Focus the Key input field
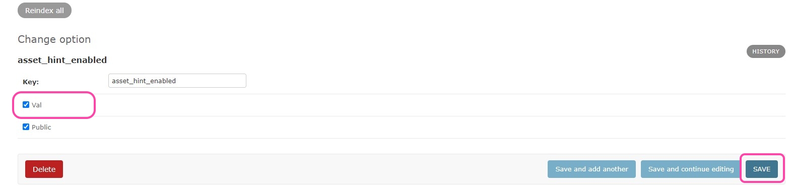Viewport: 792px width, 187px height. tap(177, 81)
